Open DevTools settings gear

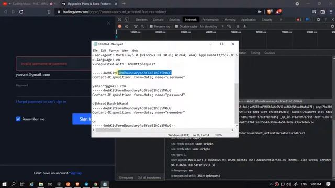point(319,20)
